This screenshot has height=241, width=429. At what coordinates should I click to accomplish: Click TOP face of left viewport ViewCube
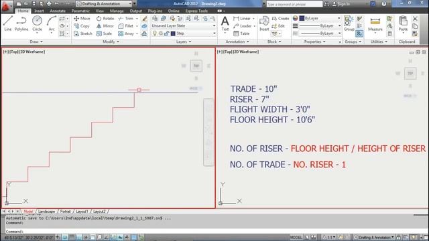pyautogui.click(x=196, y=66)
